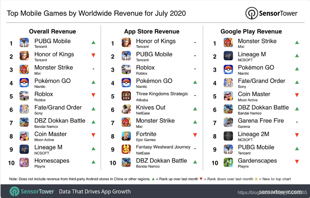Screen dimensions: 310x198
Task: Click the Knives Out title text
Action: [151, 107]
